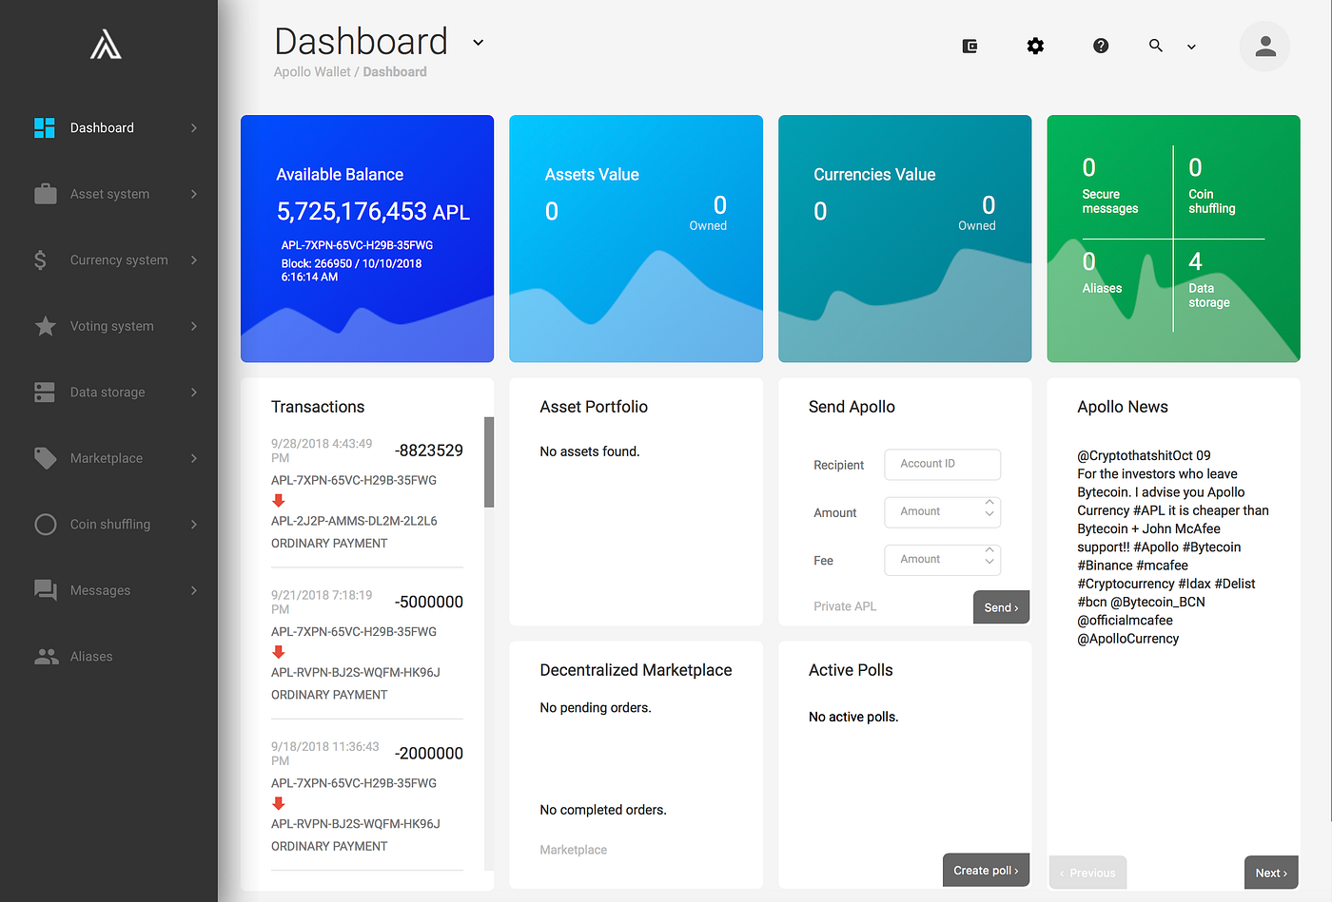This screenshot has width=1332, height=902.
Task: Expand the Asset system chevron
Action: point(194,194)
